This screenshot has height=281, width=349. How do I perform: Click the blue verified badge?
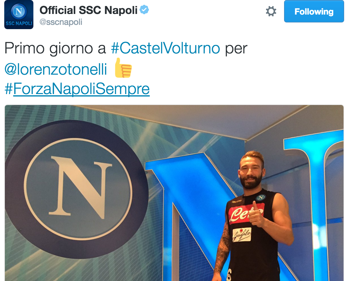pyautogui.click(x=144, y=10)
